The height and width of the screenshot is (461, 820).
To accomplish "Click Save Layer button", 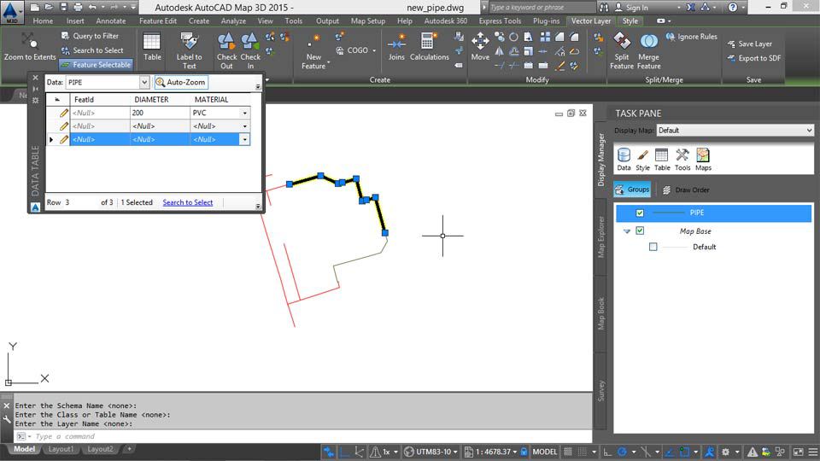I will pos(749,44).
